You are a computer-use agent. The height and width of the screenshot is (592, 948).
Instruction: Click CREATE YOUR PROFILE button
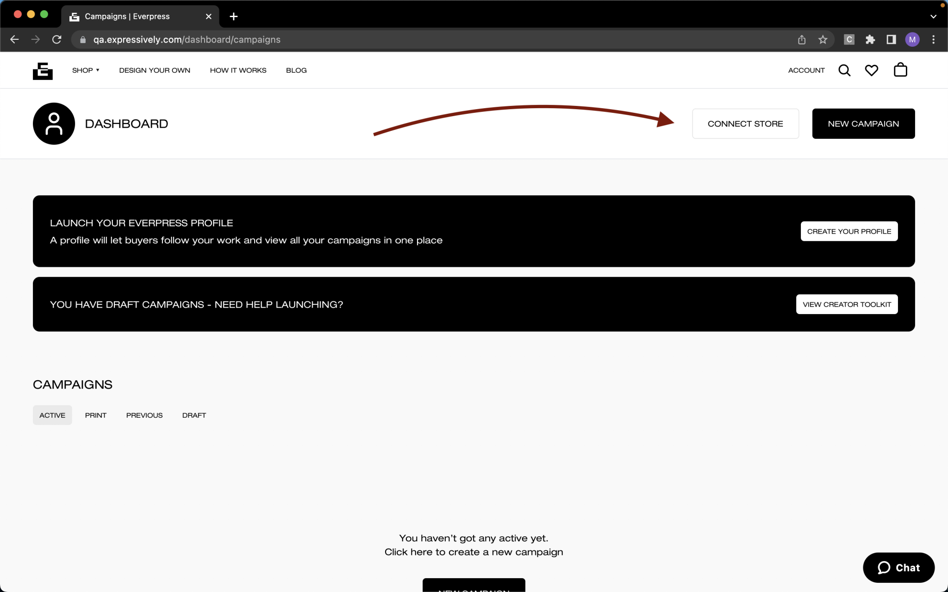click(849, 231)
